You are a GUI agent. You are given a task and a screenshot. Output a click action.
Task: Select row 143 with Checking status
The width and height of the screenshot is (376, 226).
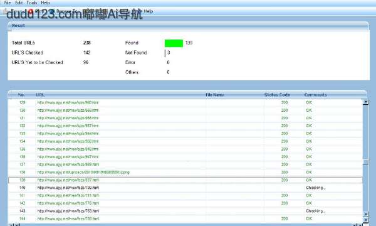[x=185, y=211]
